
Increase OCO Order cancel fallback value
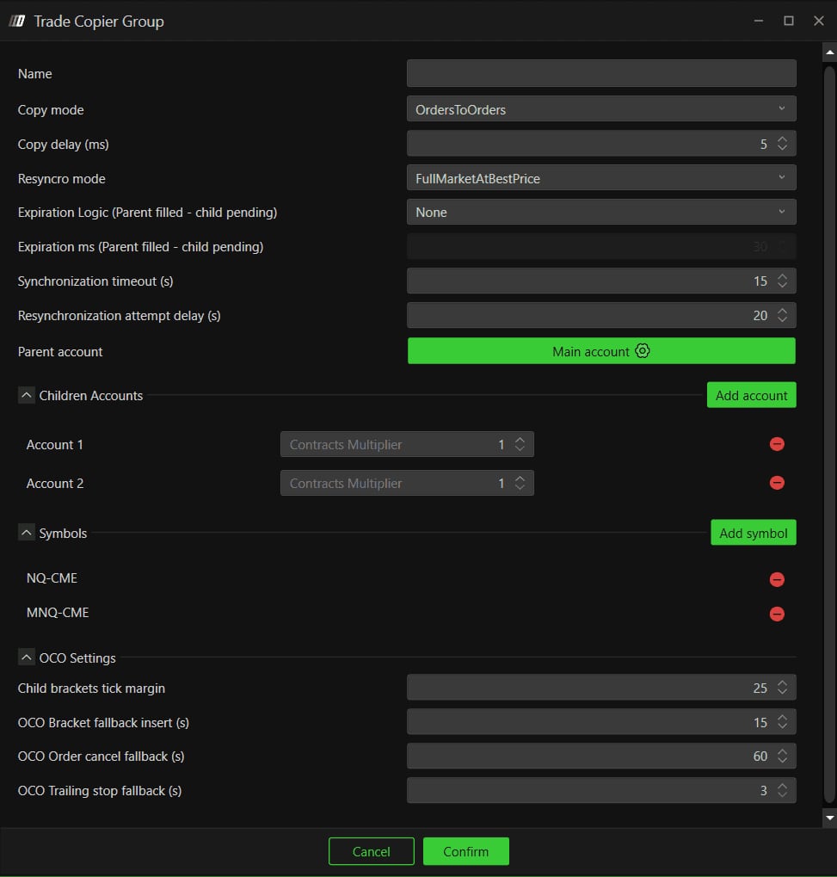782,751
